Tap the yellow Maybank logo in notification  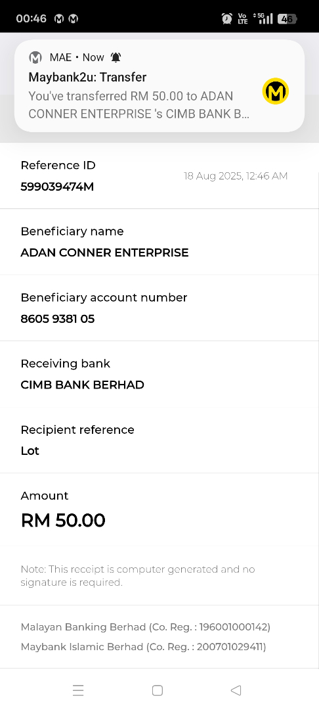275,91
